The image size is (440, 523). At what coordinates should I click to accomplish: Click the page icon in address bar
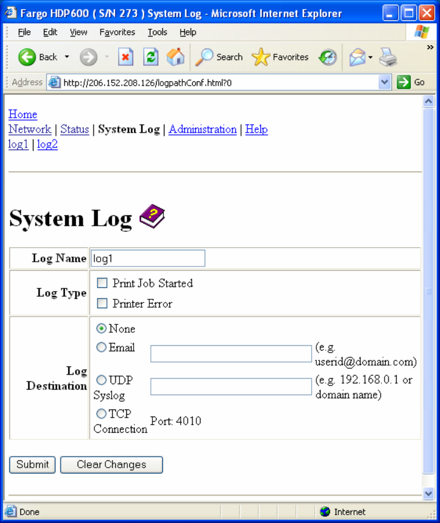[x=54, y=82]
